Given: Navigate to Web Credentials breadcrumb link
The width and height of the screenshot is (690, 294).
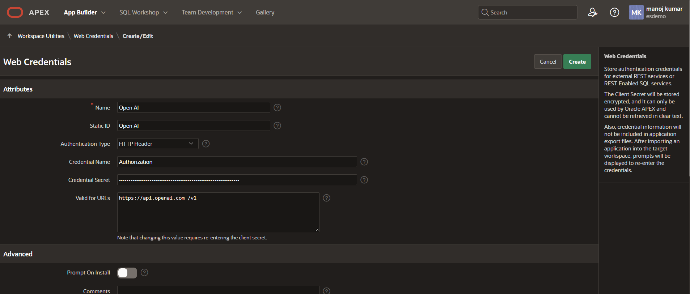Looking at the screenshot, I should 93,36.
